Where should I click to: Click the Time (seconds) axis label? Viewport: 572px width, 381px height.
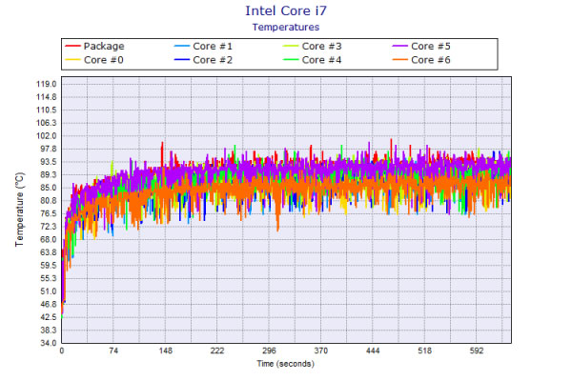(x=286, y=364)
